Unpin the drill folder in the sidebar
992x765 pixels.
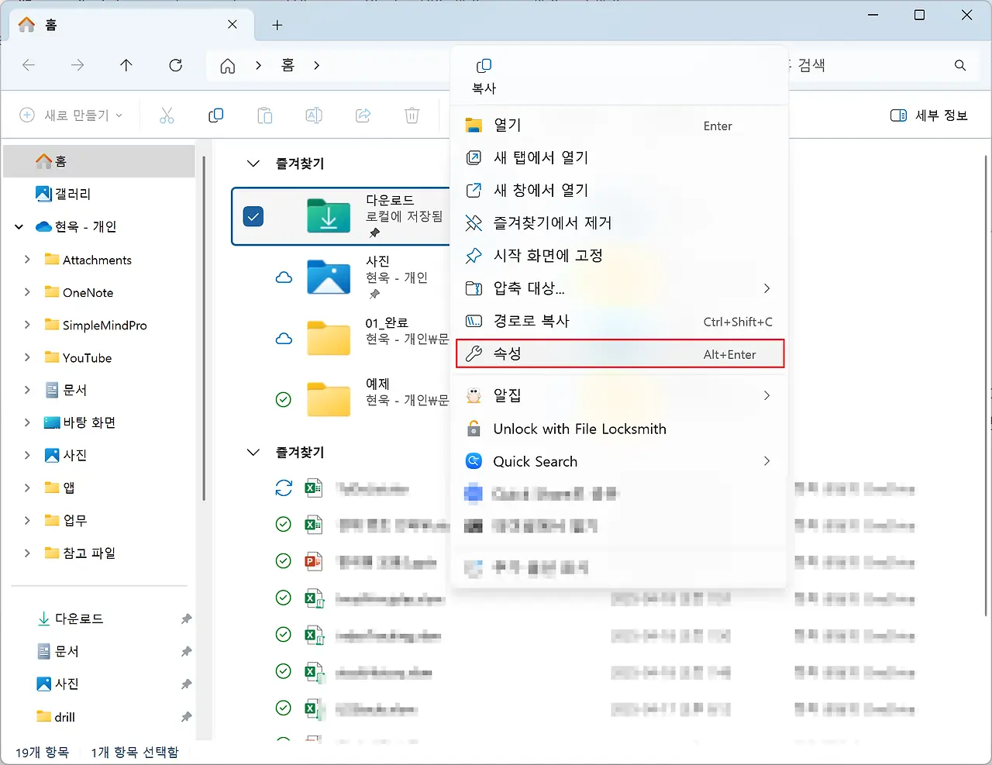pos(185,717)
